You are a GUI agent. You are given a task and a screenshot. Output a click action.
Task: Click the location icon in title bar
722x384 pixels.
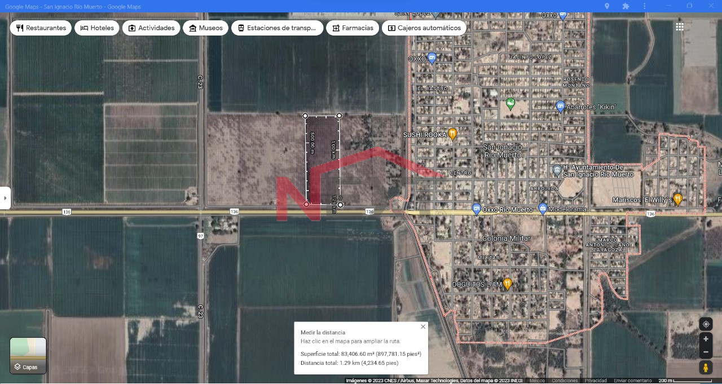[x=607, y=6]
